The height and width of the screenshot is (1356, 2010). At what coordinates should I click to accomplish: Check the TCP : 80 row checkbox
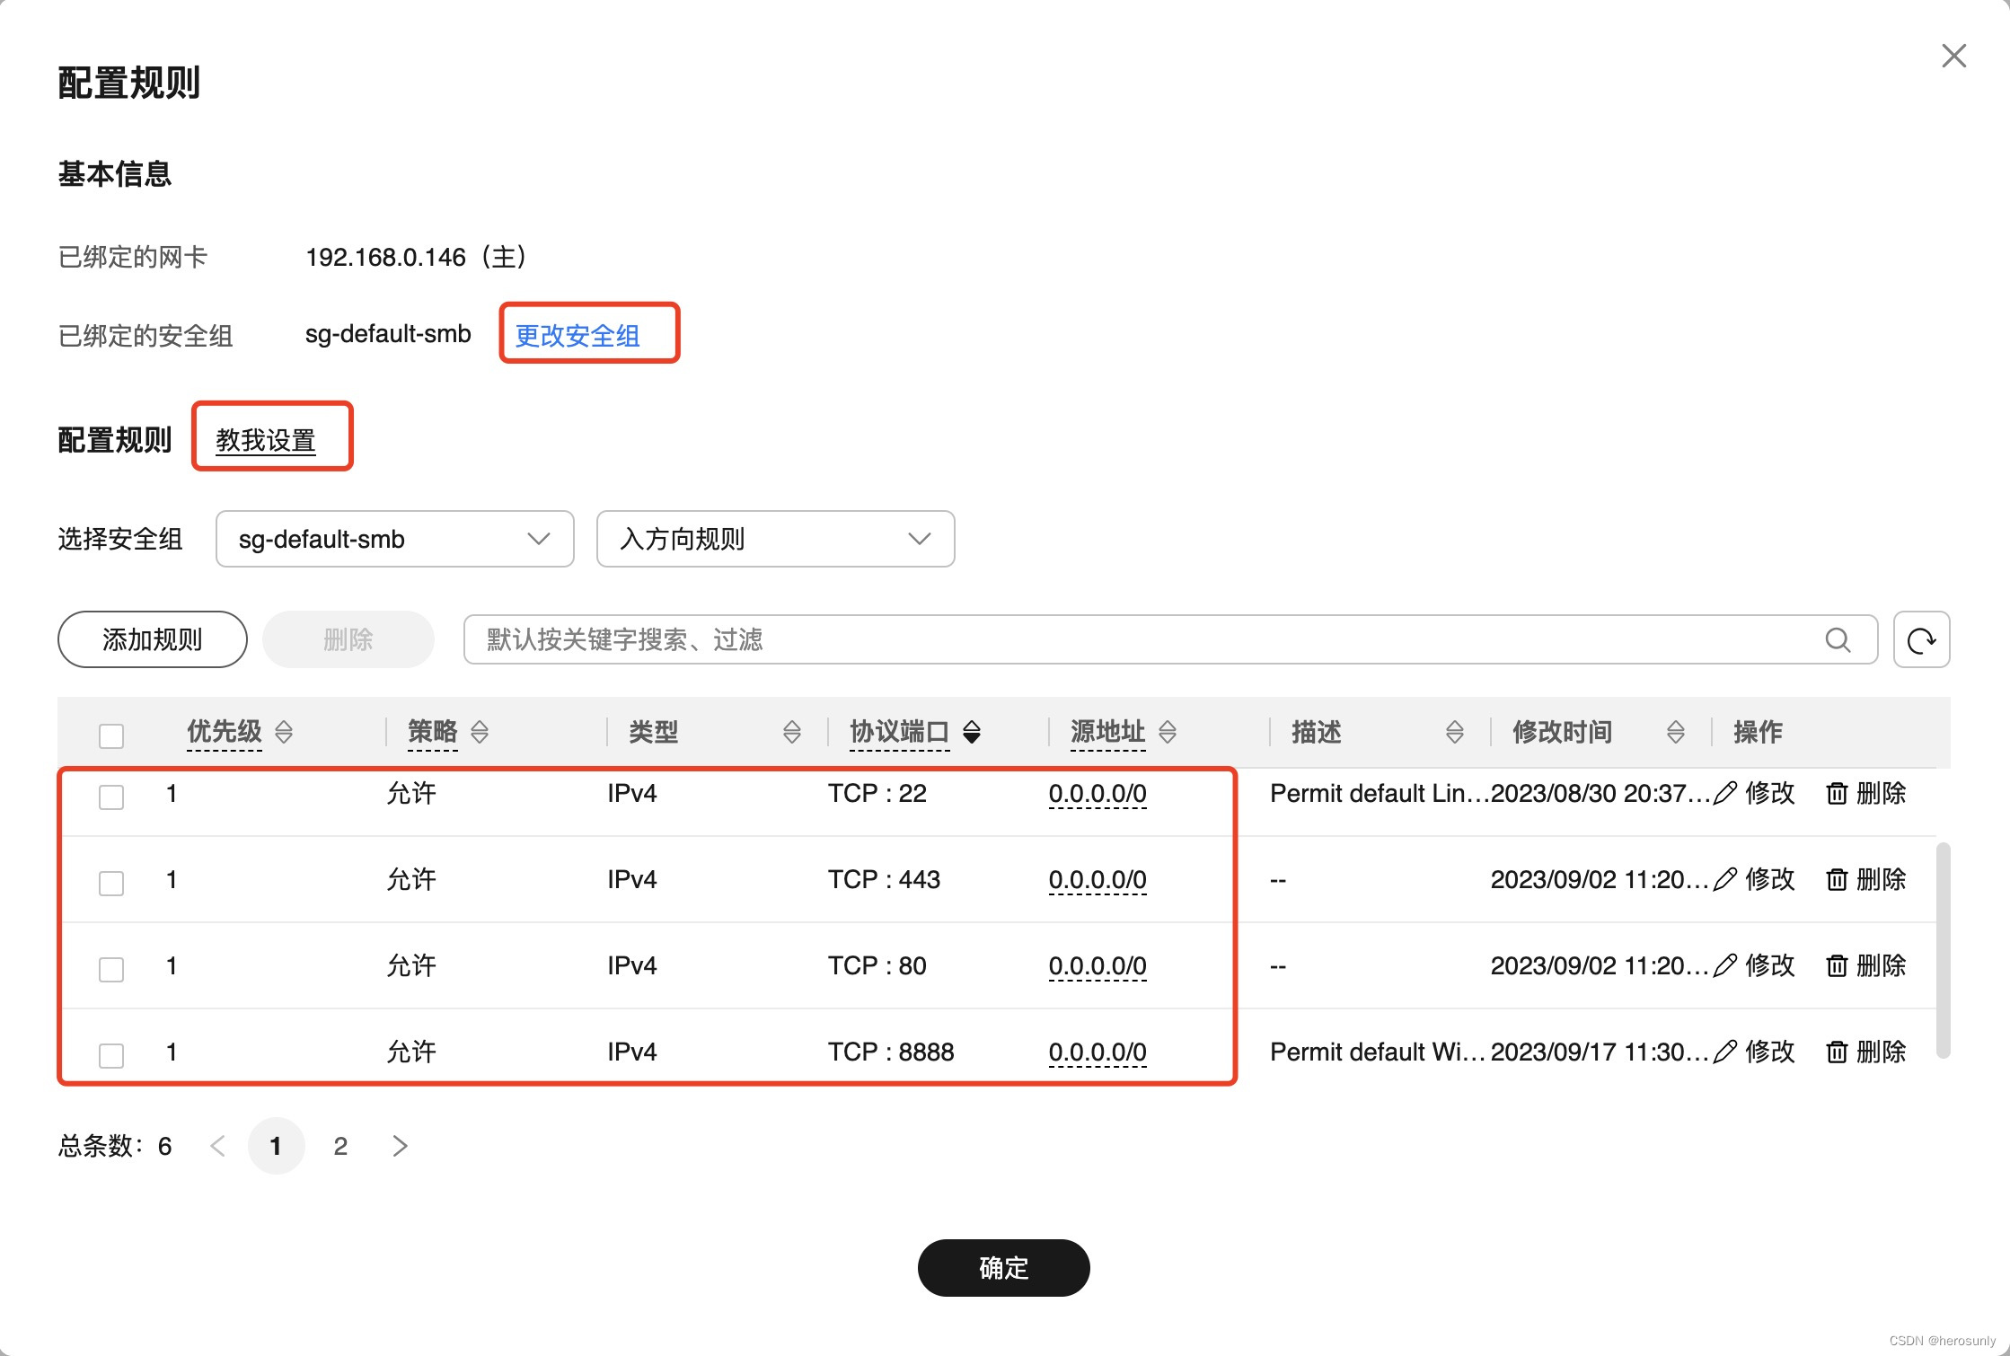[111, 969]
